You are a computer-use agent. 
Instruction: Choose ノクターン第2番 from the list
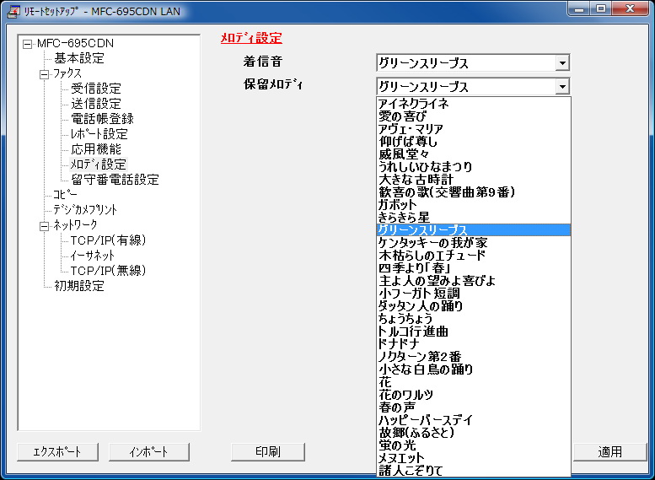[473, 356]
